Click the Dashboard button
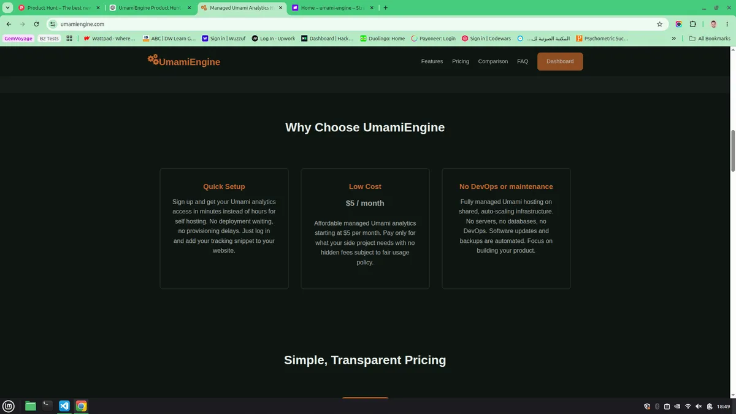The width and height of the screenshot is (736, 414). click(x=560, y=61)
